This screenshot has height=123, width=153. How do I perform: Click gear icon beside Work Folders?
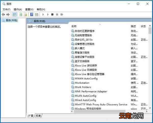pyautogui.click(x=73, y=87)
